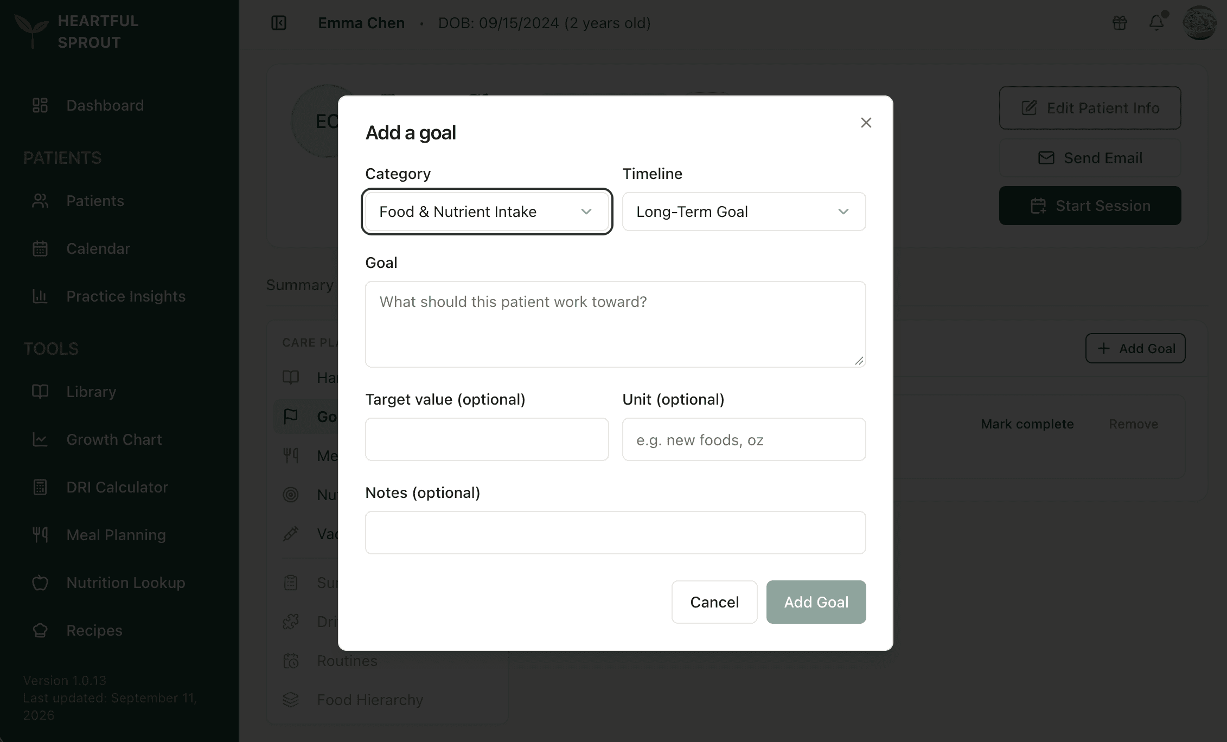Click Mark complete on the goal

1027,424
